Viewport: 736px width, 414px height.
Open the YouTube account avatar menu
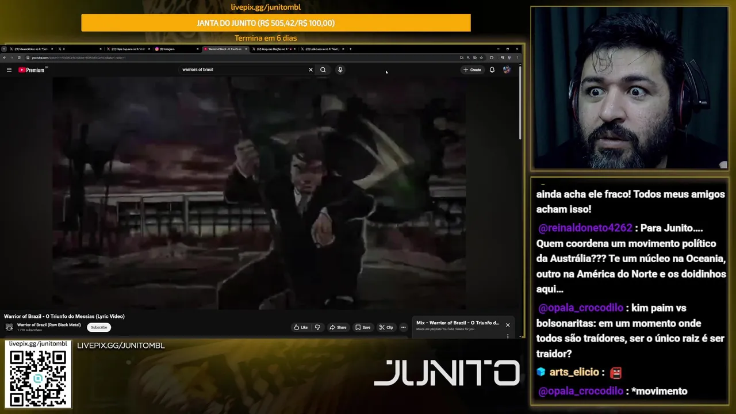click(x=507, y=70)
